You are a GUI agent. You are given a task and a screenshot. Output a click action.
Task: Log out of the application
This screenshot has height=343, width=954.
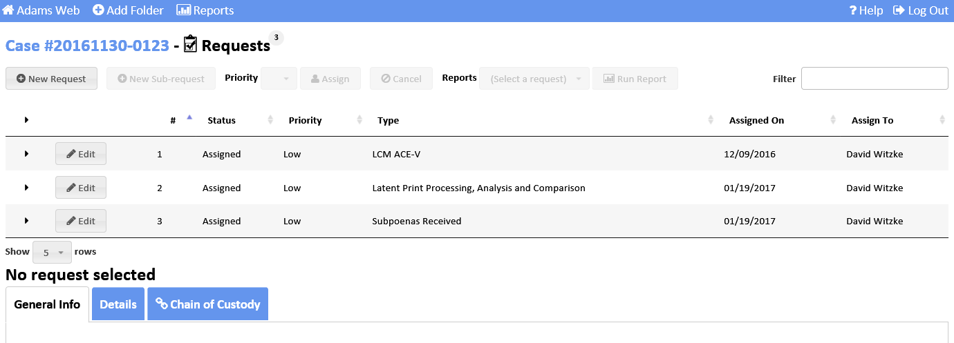click(x=920, y=10)
